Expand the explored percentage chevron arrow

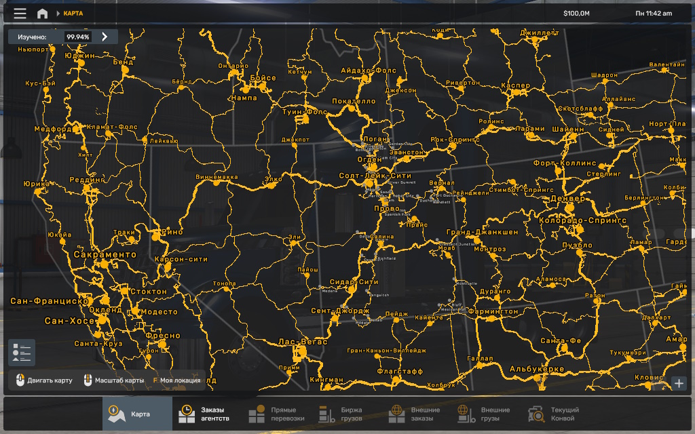pyautogui.click(x=105, y=37)
